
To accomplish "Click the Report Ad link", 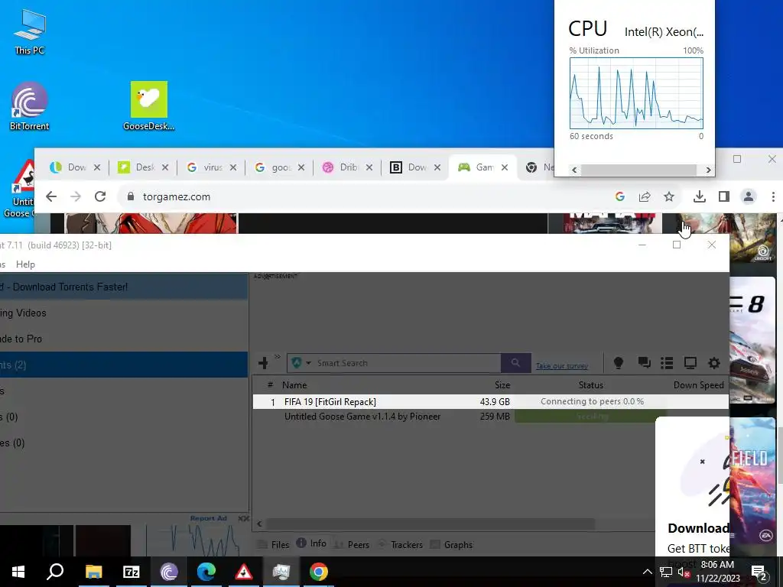I will (208, 518).
